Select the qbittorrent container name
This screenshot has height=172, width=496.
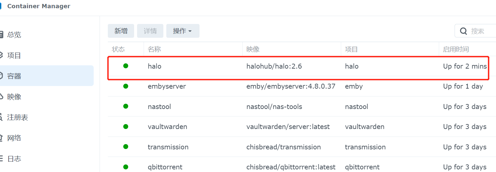(x=165, y=167)
